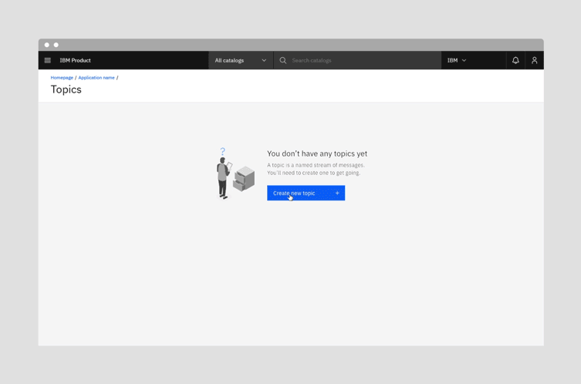Viewport: 581px width, 384px height.
Task: Open the IBM account switcher dropdown
Action: tap(457, 60)
